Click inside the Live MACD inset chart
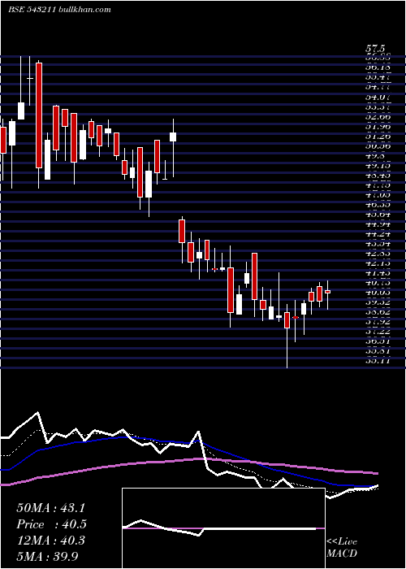This screenshot has width=406, height=569. tap(223, 528)
